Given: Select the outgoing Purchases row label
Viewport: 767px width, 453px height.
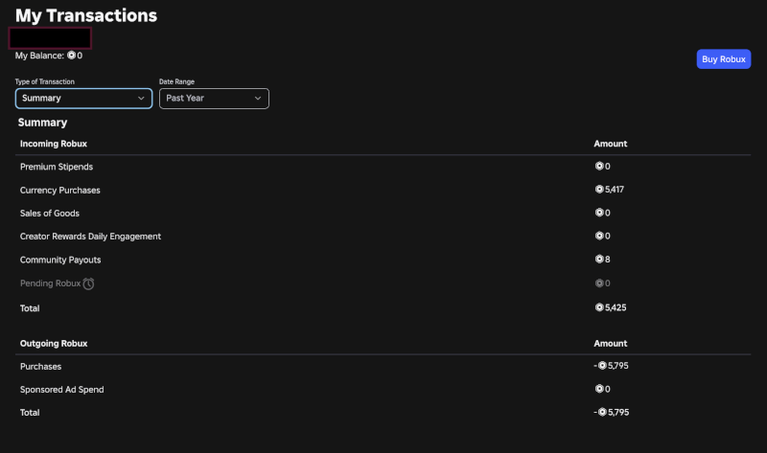Looking at the screenshot, I should pyautogui.click(x=40, y=366).
